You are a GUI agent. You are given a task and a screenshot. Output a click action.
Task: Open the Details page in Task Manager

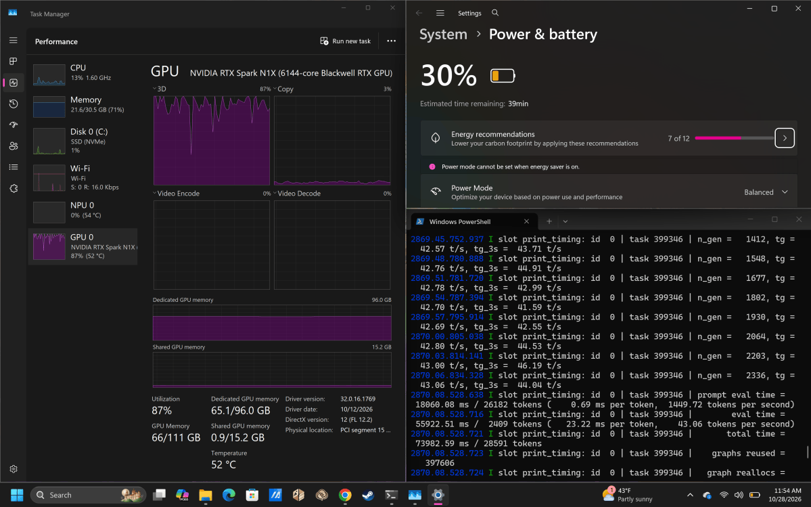coord(14,167)
